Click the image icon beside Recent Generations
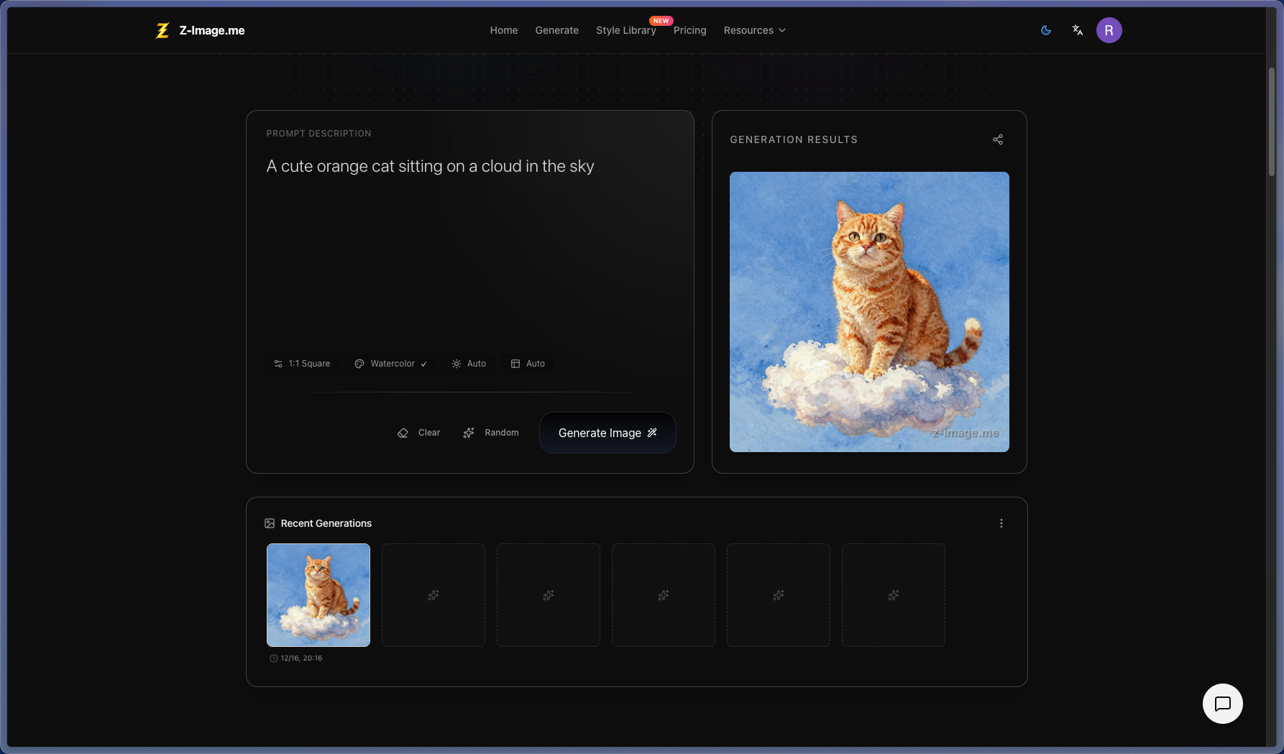The image size is (1284, 754). (x=270, y=523)
